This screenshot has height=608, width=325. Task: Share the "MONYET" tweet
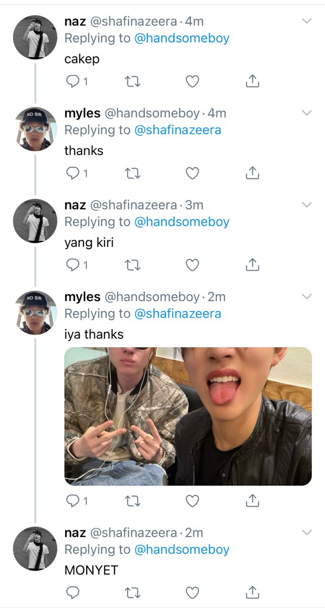pyautogui.click(x=252, y=591)
